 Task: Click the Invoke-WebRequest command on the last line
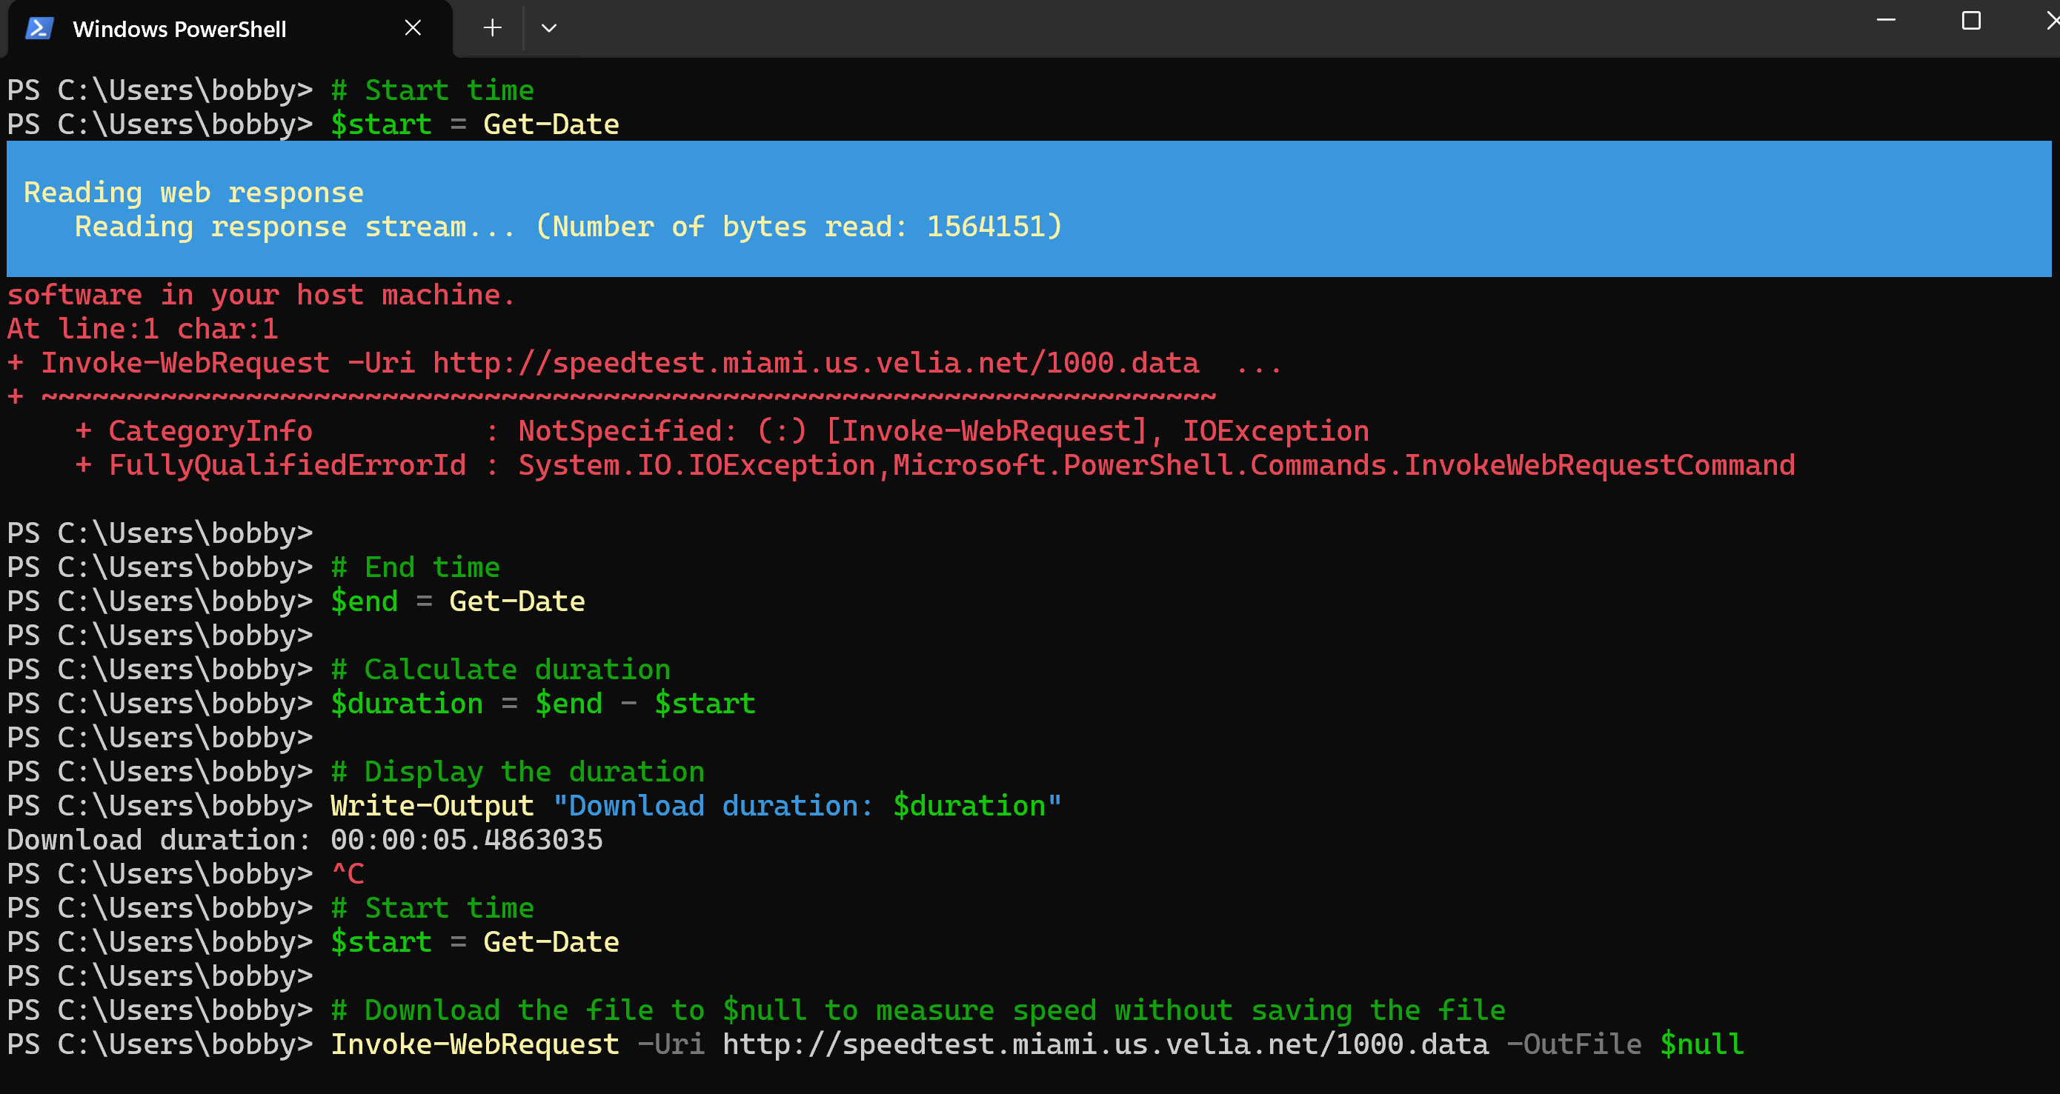tap(1037, 1044)
